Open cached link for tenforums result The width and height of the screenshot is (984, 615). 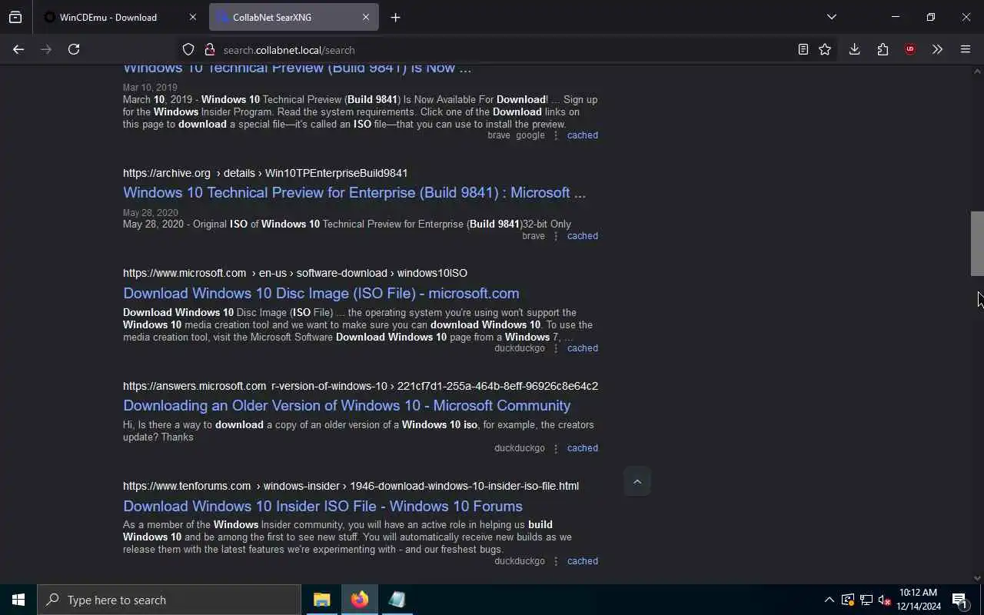click(582, 561)
